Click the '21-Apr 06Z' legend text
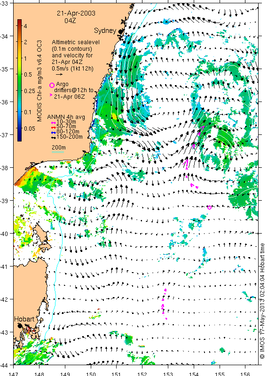The image size is (268, 376). pos(69,97)
